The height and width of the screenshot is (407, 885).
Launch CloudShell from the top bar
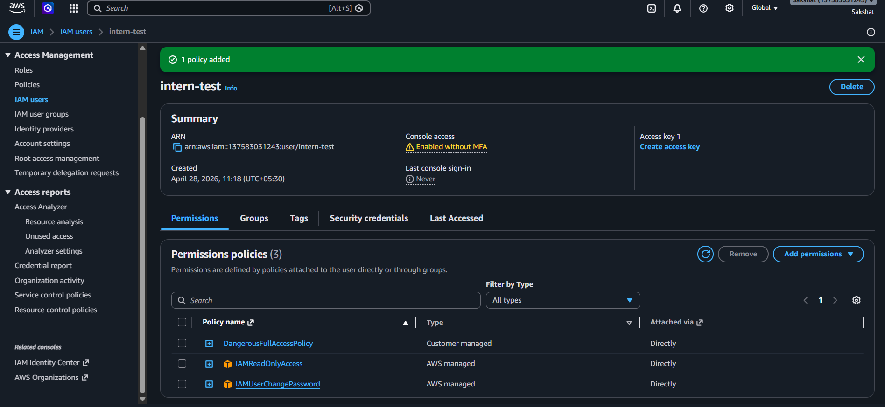pyautogui.click(x=652, y=8)
